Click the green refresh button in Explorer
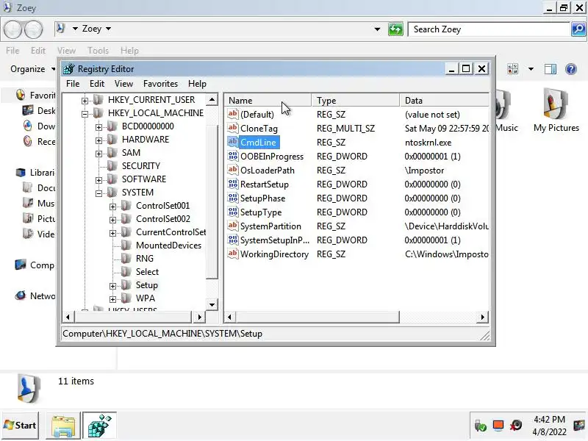Image resolution: width=588 pixels, height=441 pixels. pos(395,29)
